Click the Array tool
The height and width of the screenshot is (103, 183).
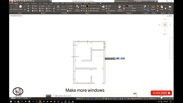click(48, 11)
